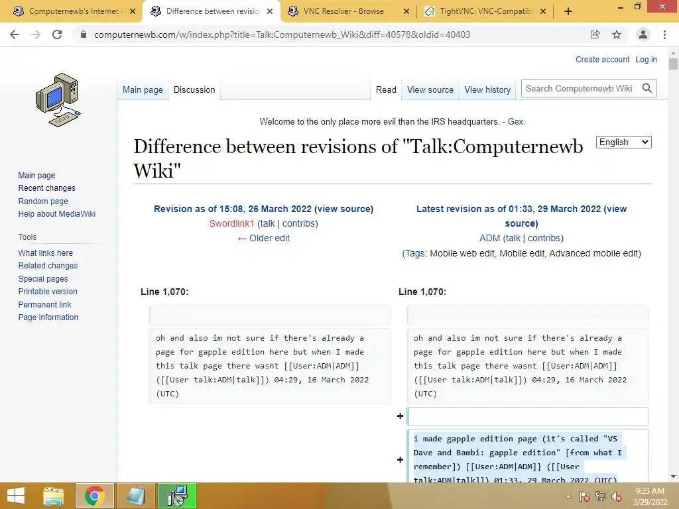The image size is (679, 509).
Task: Open the Chrome profile avatar
Action: coord(643,34)
